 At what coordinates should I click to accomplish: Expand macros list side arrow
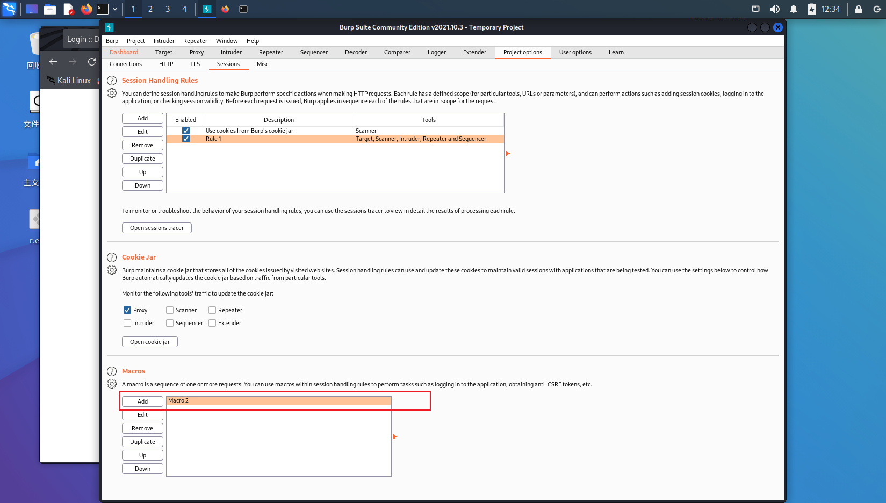395,437
